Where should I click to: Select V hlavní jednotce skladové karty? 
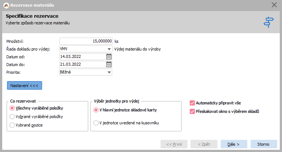[96, 110]
